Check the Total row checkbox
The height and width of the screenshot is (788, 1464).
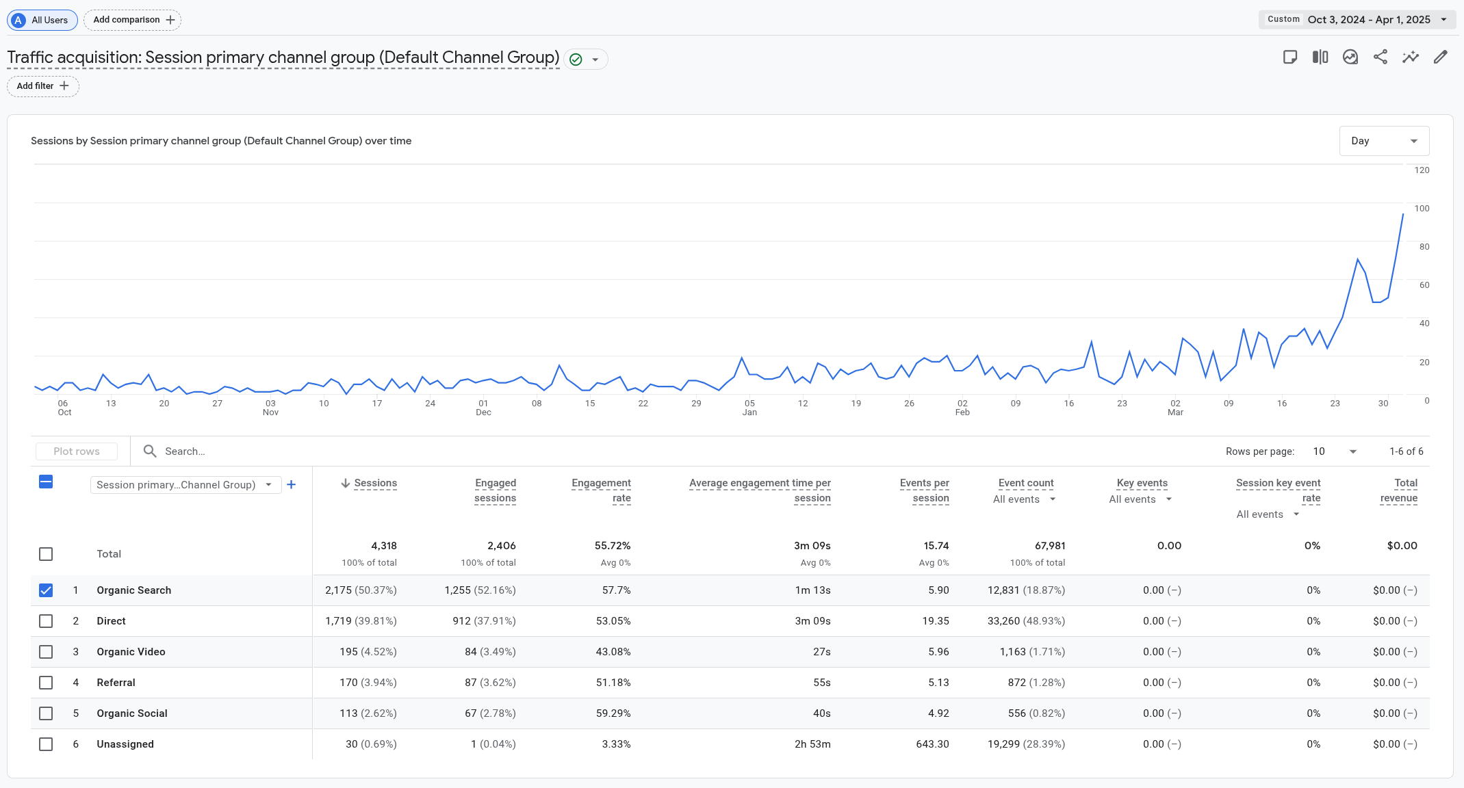[x=46, y=554]
